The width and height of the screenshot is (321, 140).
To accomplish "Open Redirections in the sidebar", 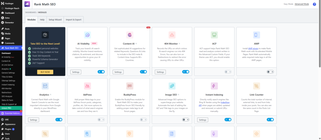I will [x=7, y=92].
